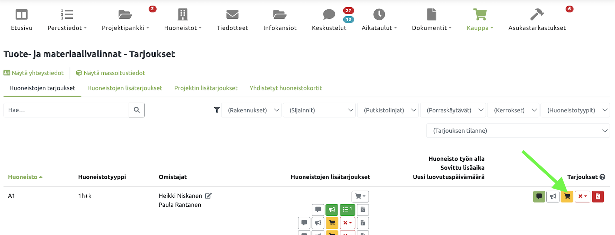Expand the (Tarjouksen tilanne) dropdown

click(x=518, y=131)
